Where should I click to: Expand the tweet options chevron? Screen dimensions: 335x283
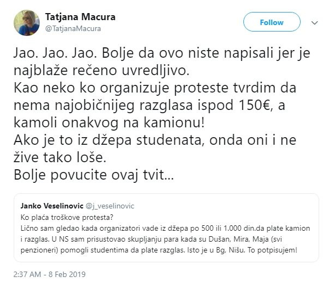coord(314,23)
